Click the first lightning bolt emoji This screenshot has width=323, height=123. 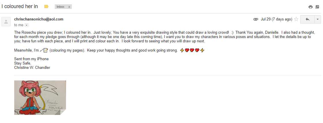[182, 50]
